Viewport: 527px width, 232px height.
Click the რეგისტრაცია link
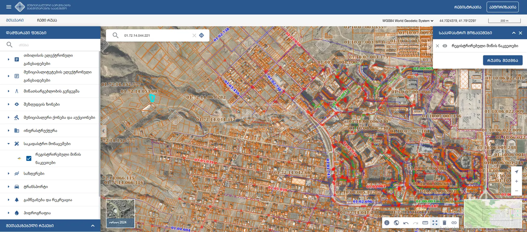coord(468,7)
